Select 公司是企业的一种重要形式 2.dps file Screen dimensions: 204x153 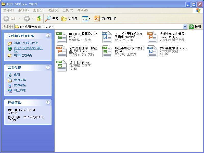62,51
